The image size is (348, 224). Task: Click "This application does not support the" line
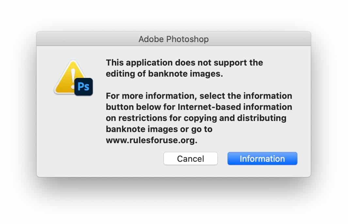pyautogui.click(x=184, y=63)
